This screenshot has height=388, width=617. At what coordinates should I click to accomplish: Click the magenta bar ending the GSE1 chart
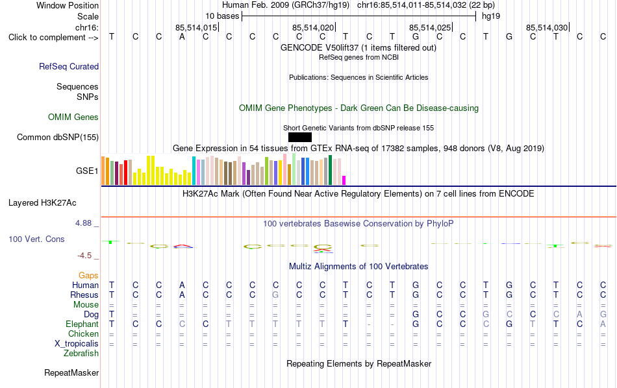coord(344,180)
